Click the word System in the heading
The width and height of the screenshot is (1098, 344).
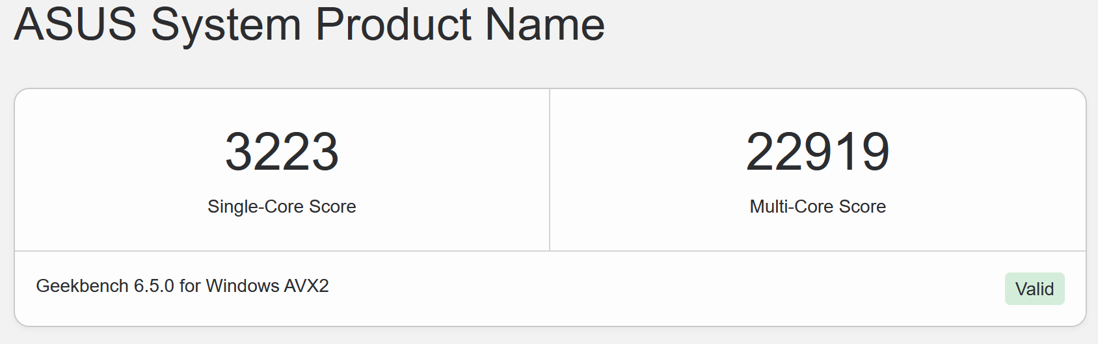[226, 25]
